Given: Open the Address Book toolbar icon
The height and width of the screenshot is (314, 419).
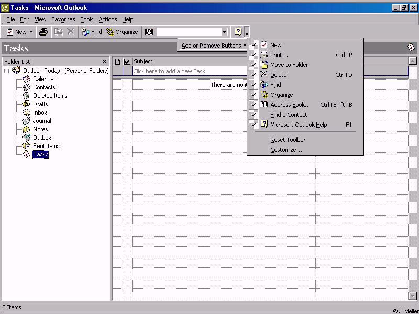Looking at the screenshot, I should coord(149,32).
